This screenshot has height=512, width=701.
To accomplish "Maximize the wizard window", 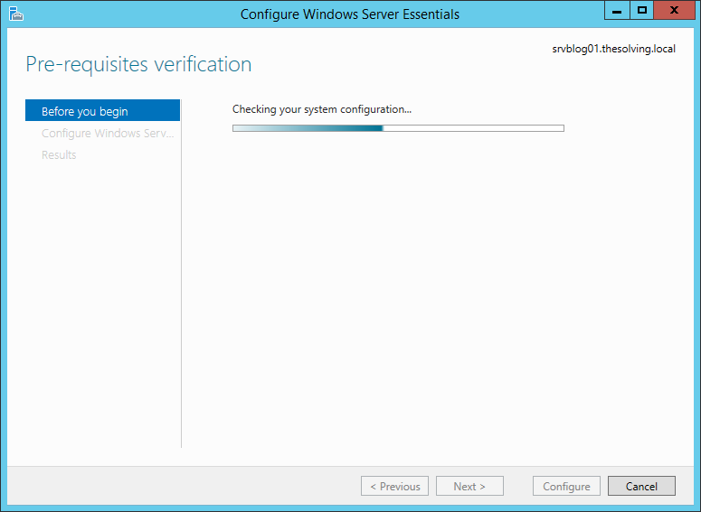I will [x=642, y=10].
